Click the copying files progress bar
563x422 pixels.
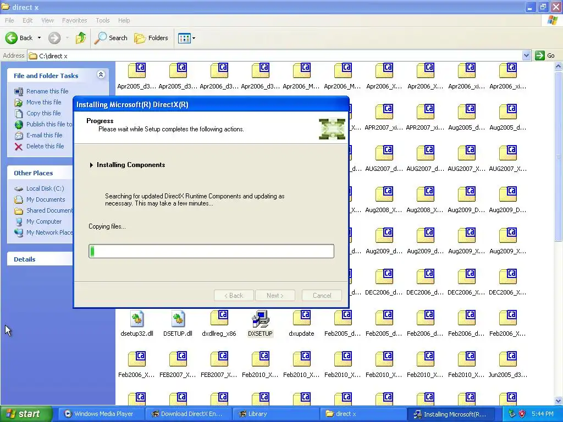211,251
